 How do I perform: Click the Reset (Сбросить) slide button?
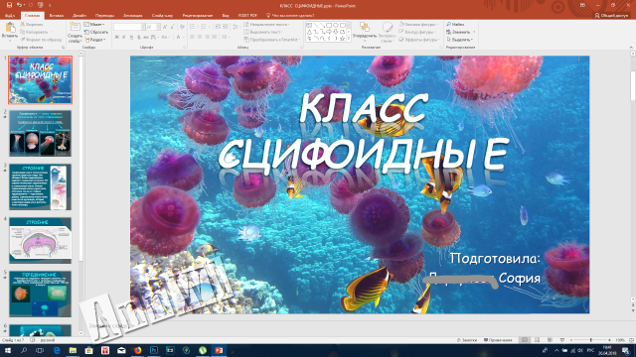(96, 32)
